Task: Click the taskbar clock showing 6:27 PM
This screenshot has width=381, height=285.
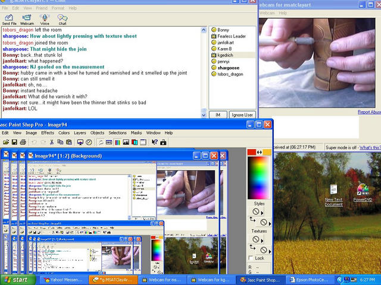Action: 367,280
